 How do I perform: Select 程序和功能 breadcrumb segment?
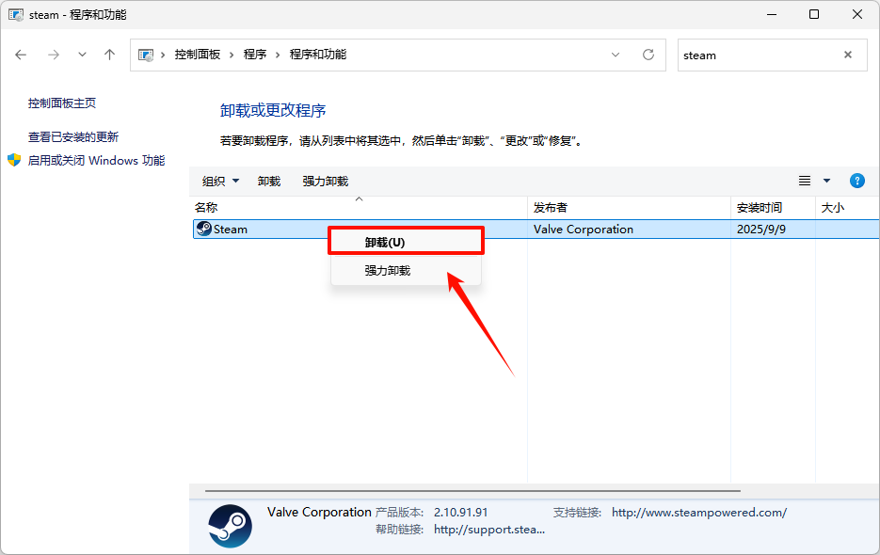pyautogui.click(x=318, y=55)
